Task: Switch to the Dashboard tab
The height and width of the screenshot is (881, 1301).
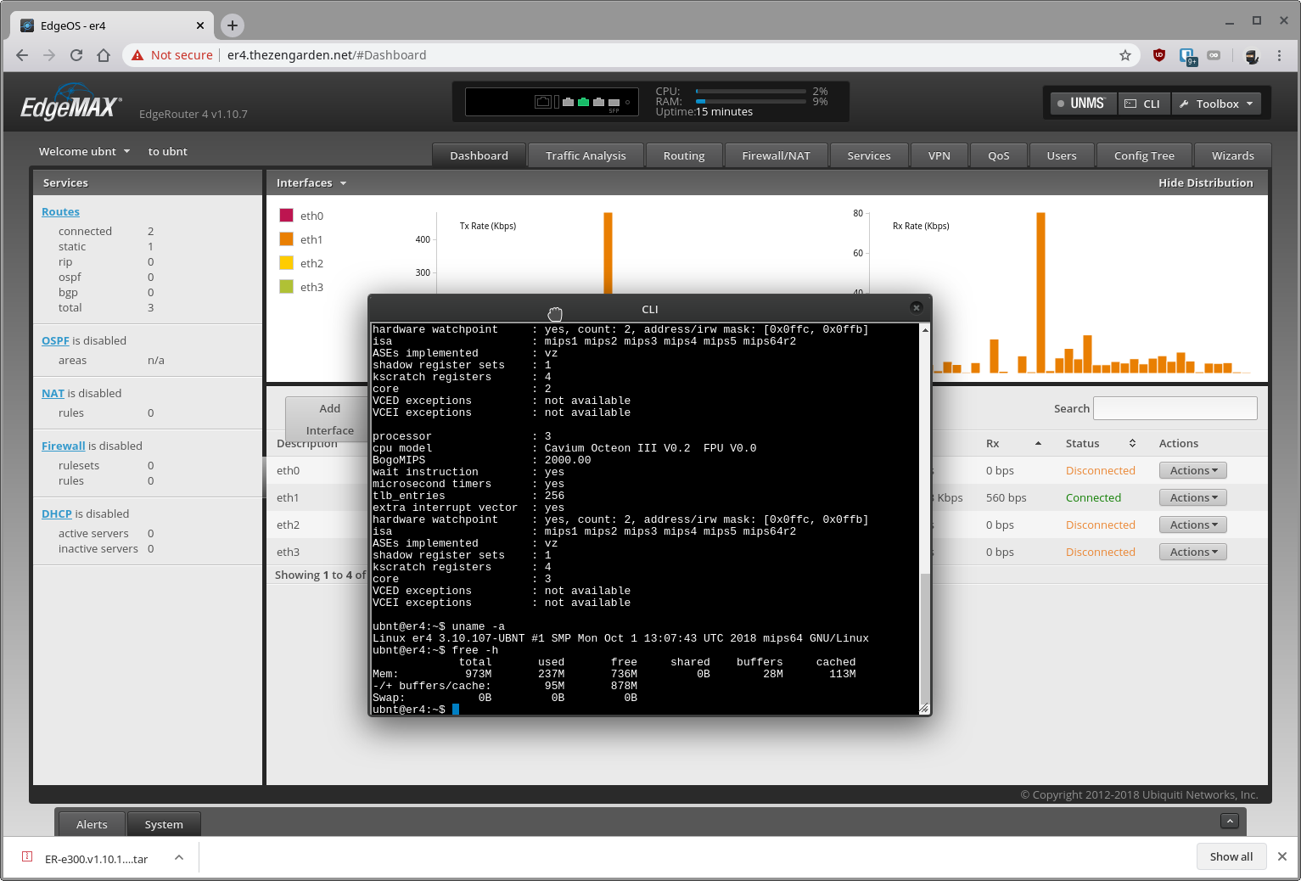Action: pyautogui.click(x=479, y=155)
